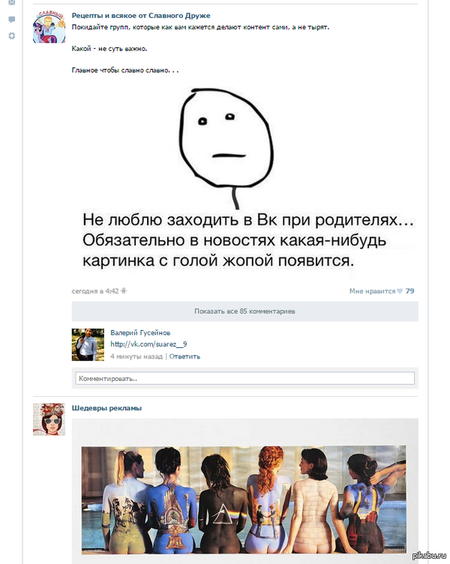
Task: Open the painted backs photo in the Шедевры рекламы post
Action: click(244, 500)
